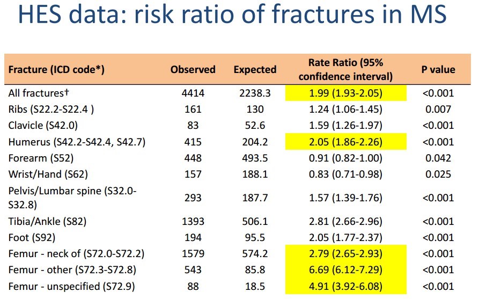Click the Tibia/Ankle observed value 1393
This screenshot has width=479, height=299.
193,221
